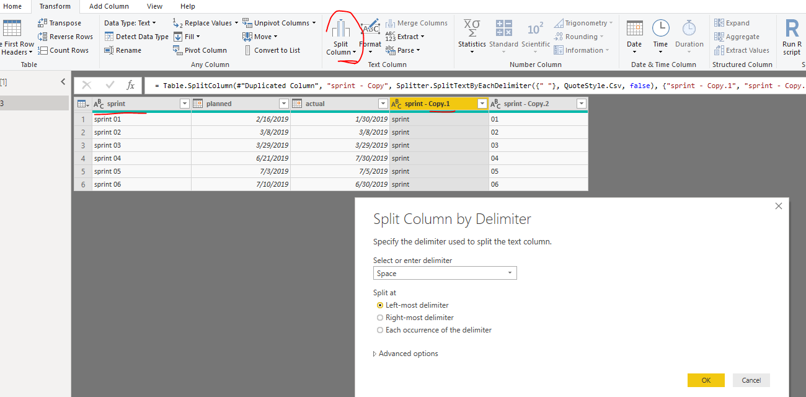Viewport: 806px width, 397px height.
Task: Expand Advanced options
Action: click(x=405, y=354)
